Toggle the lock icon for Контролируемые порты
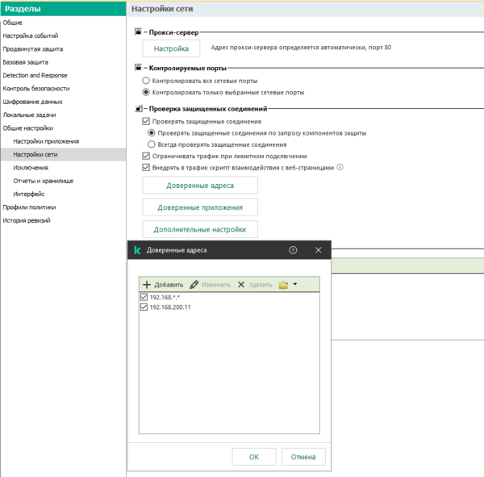Viewport: 484px width, 477px height. pyautogui.click(x=137, y=69)
